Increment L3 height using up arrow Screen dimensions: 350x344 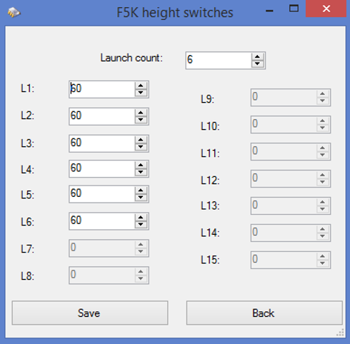tap(141, 140)
